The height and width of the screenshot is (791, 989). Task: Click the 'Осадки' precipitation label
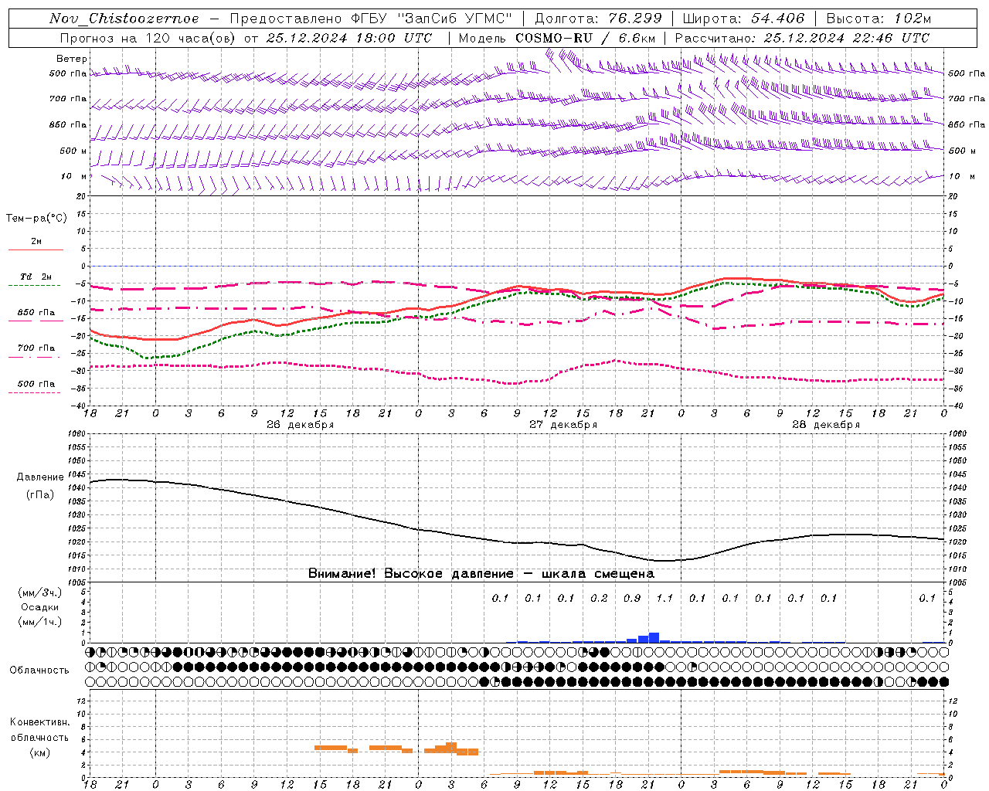40,607
